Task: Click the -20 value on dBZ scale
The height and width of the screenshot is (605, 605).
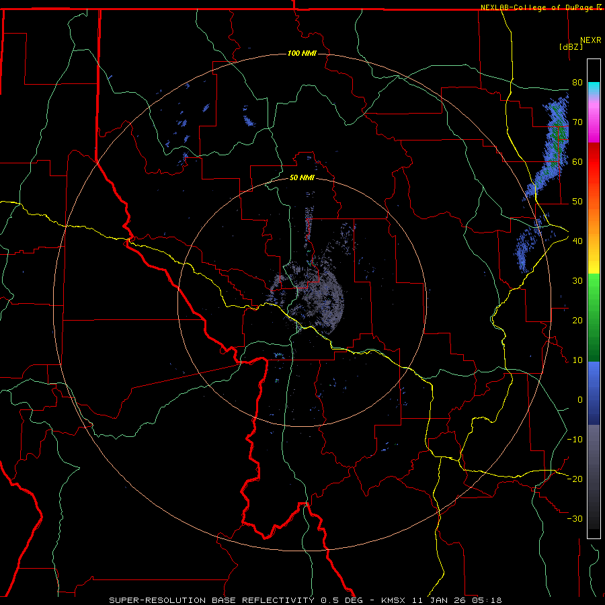Action: 575,479
